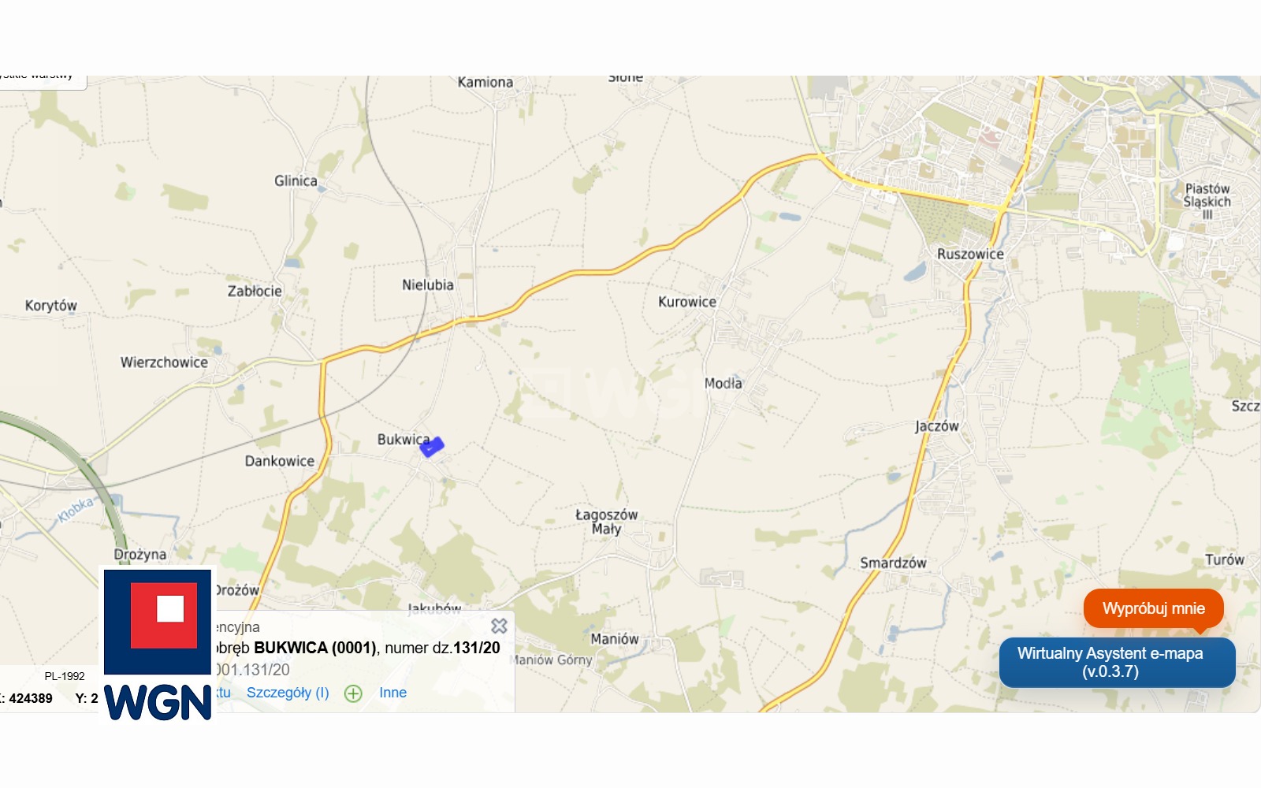Image resolution: width=1261 pixels, height=788 pixels.
Task: Open the Wirtualny Asystent e-mapa button
Action: click(x=1117, y=662)
